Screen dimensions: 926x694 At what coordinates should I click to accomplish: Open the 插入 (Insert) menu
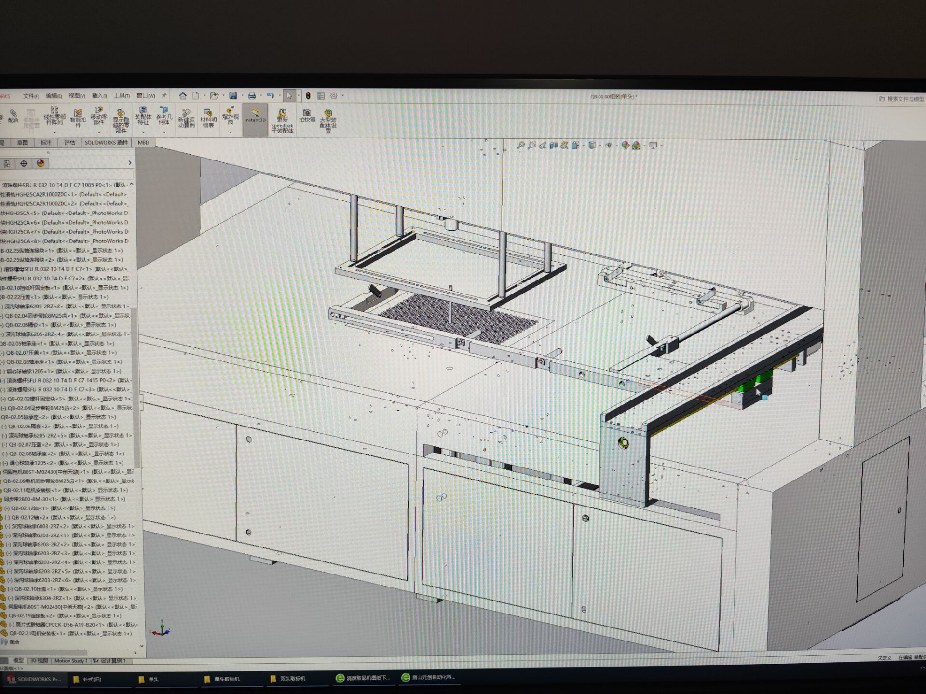(99, 96)
